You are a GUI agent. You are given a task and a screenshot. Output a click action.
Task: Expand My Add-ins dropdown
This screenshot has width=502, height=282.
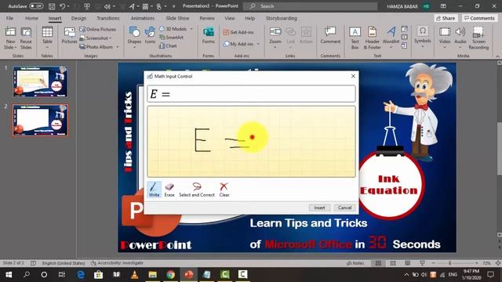click(258, 44)
